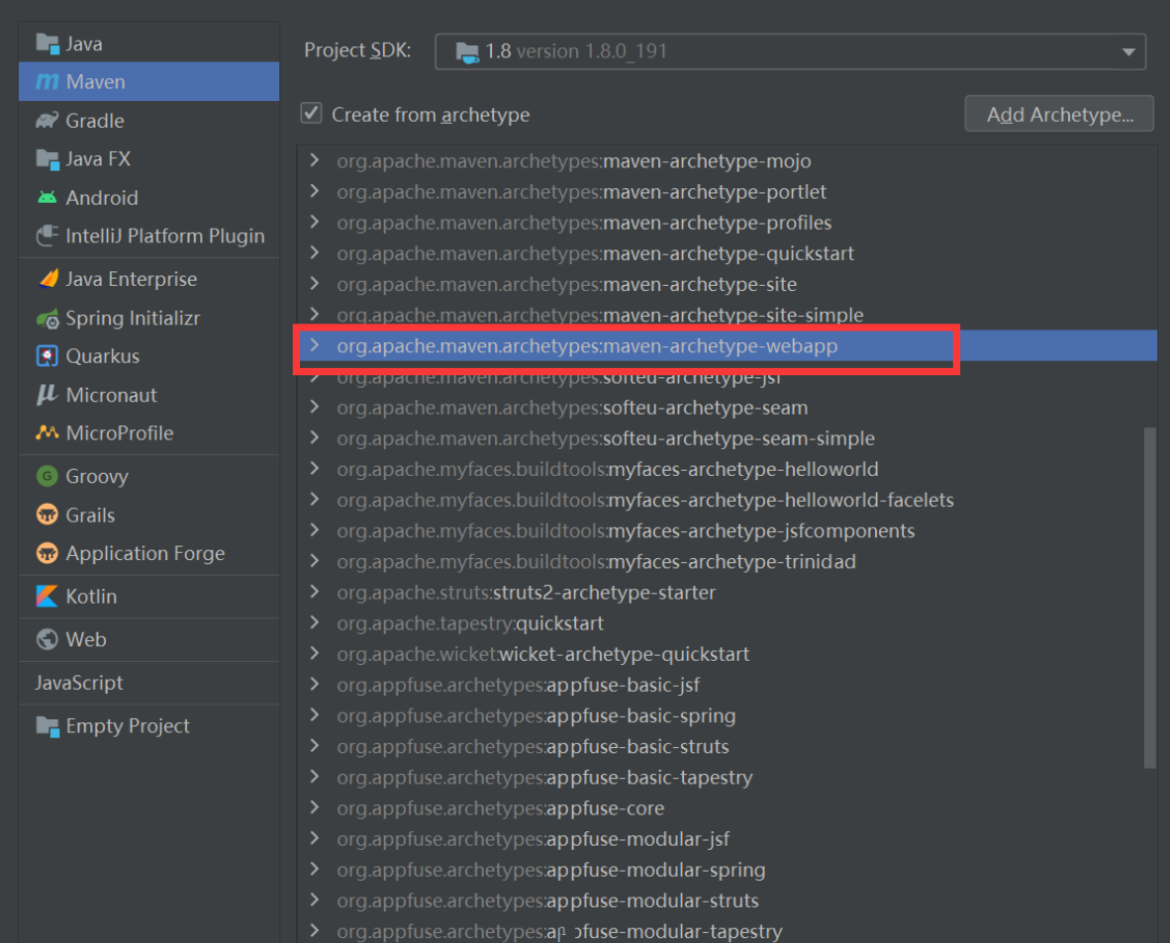The height and width of the screenshot is (943, 1170).
Task: Select appfuse-modular-jsf row
Action: point(728,838)
